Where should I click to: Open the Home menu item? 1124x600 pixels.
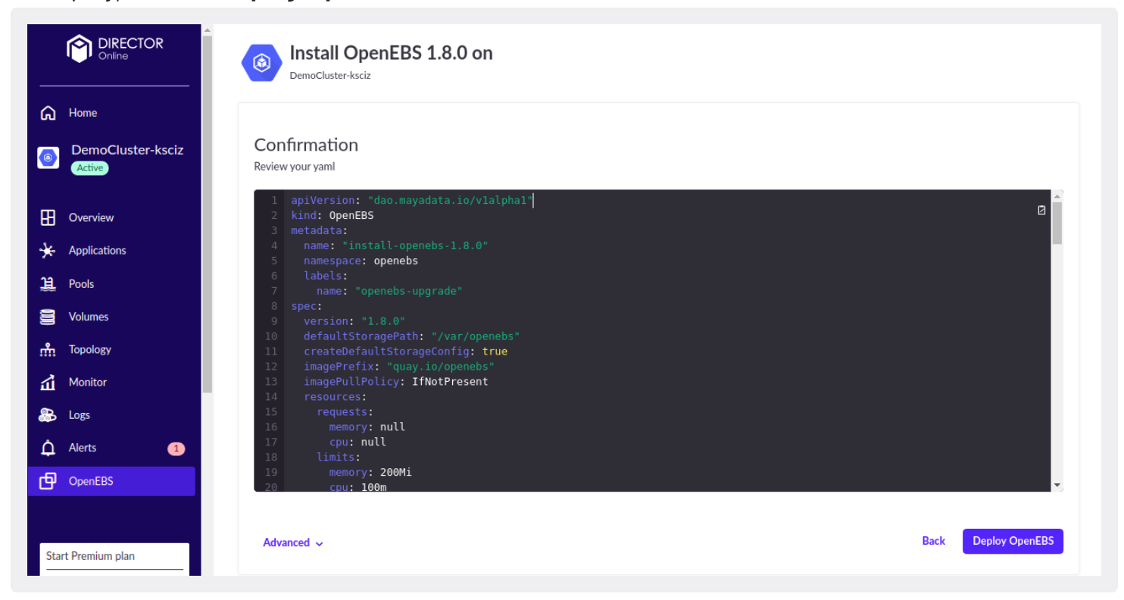tap(83, 113)
